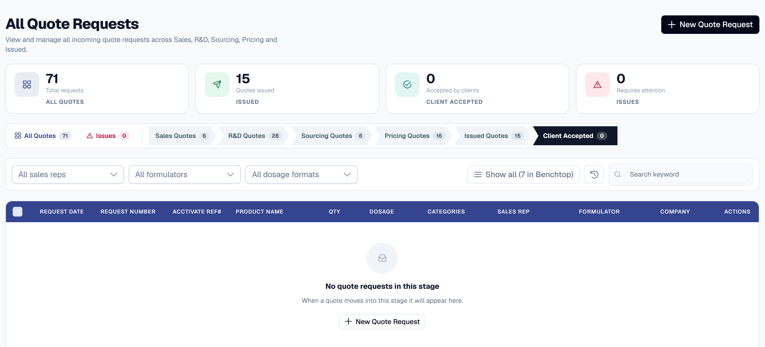765x347 pixels.
Task: Sort by REQUEST DATE column header
Action: tap(62, 212)
